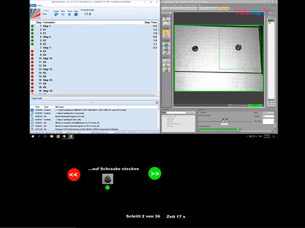Click the screw part image icon

[x=107, y=178]
